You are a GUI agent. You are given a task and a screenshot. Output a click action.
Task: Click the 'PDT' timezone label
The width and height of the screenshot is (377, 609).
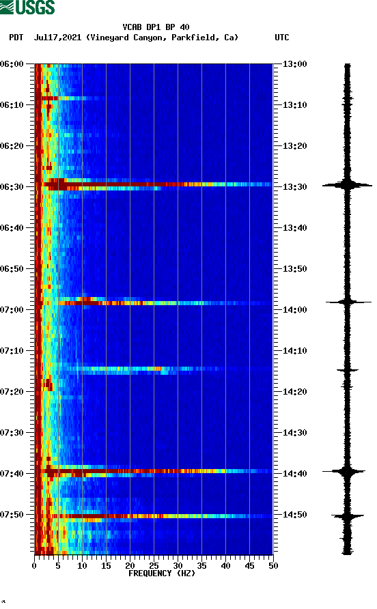coord(16,38)
